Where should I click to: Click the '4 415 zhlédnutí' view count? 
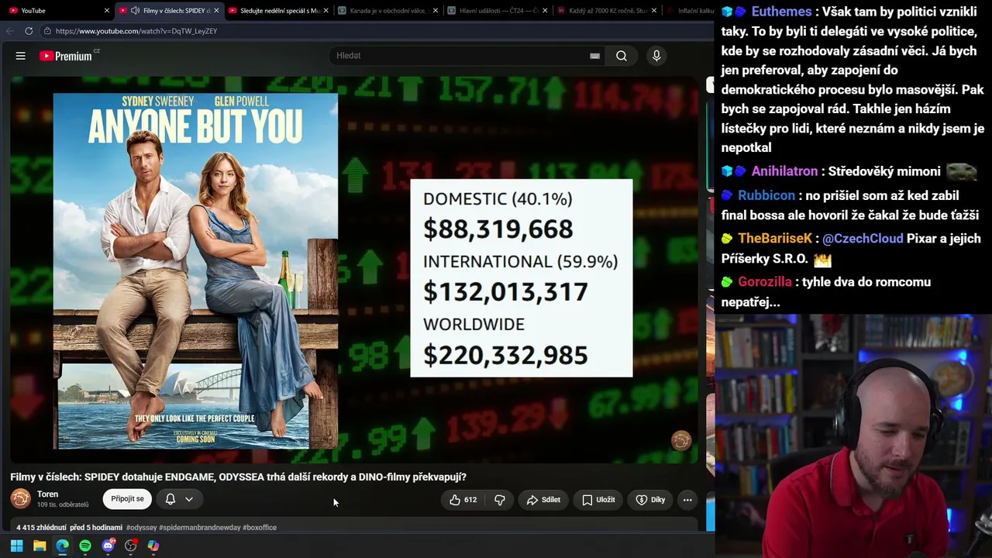pos(41,528)
